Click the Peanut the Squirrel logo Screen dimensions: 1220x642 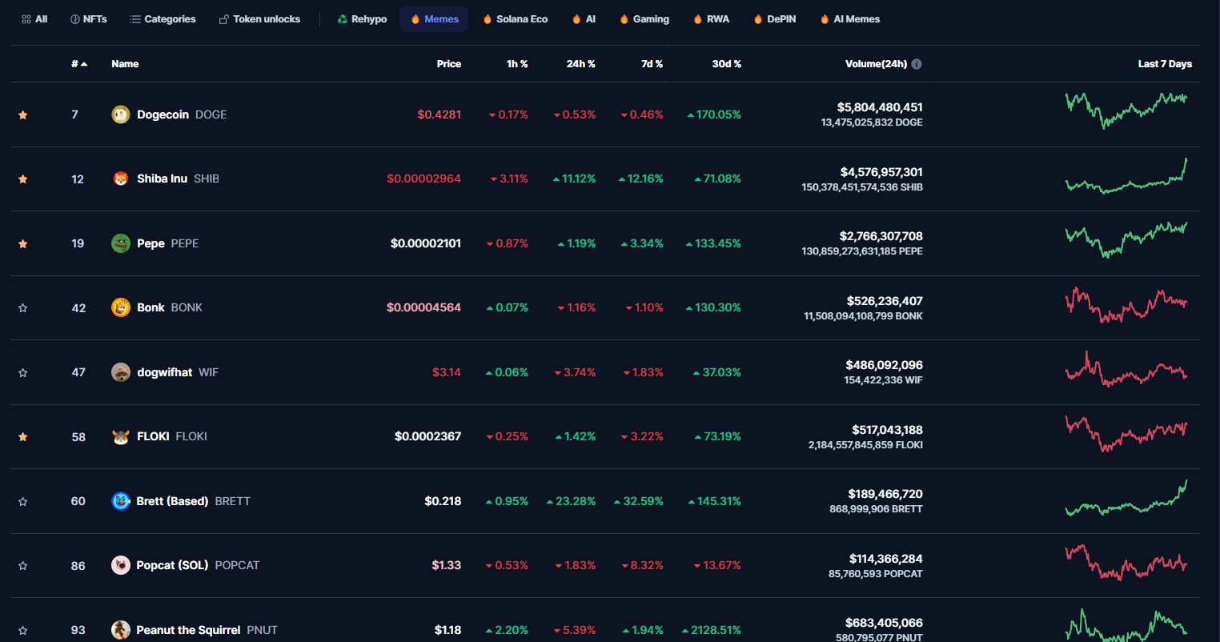point(121,630)
